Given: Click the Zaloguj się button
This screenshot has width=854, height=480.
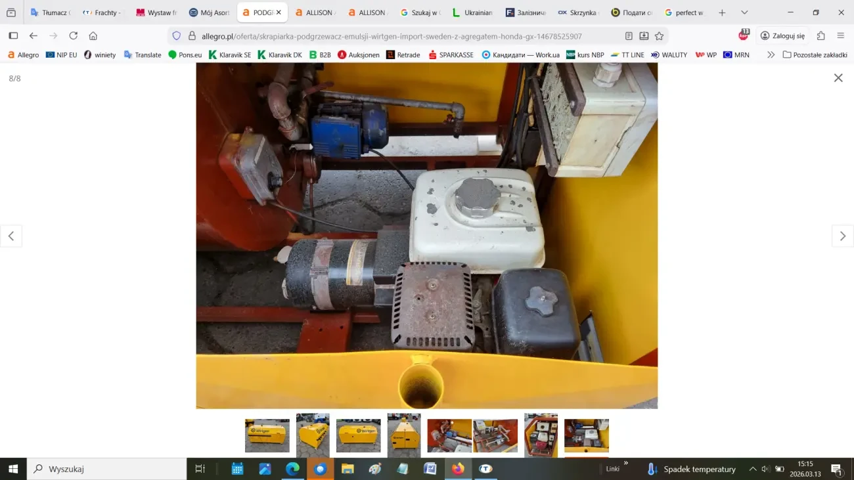Looking at the screenshot, I should pos(782,36).
